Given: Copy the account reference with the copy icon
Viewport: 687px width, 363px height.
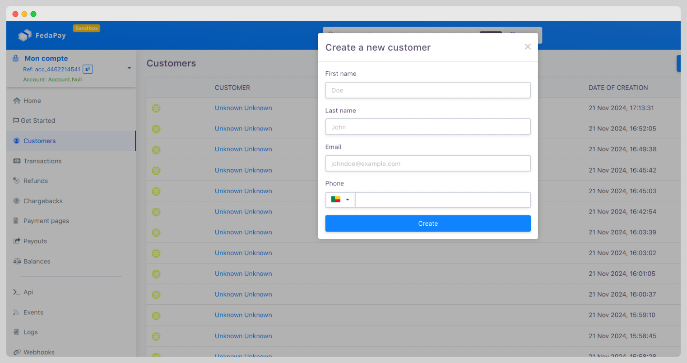Looking at the screenshot, I should coord(87,69).
